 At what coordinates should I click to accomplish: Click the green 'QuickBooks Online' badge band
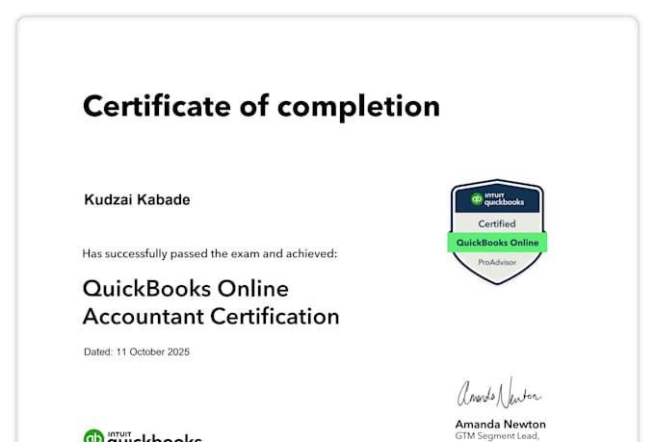pyautogui.click(x=497, y=243)
